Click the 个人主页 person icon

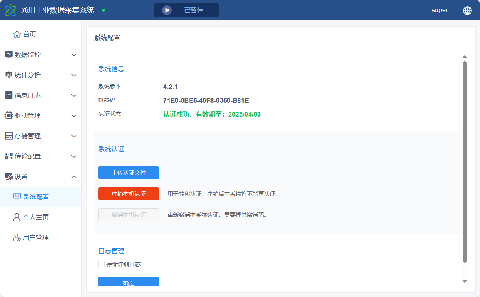tap(17, 217)
